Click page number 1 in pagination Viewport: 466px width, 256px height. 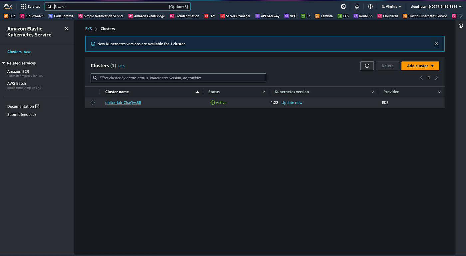pos(429,78)
